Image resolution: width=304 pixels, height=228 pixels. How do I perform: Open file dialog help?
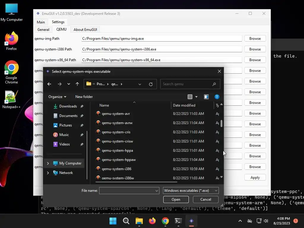[x=217, y=97]
